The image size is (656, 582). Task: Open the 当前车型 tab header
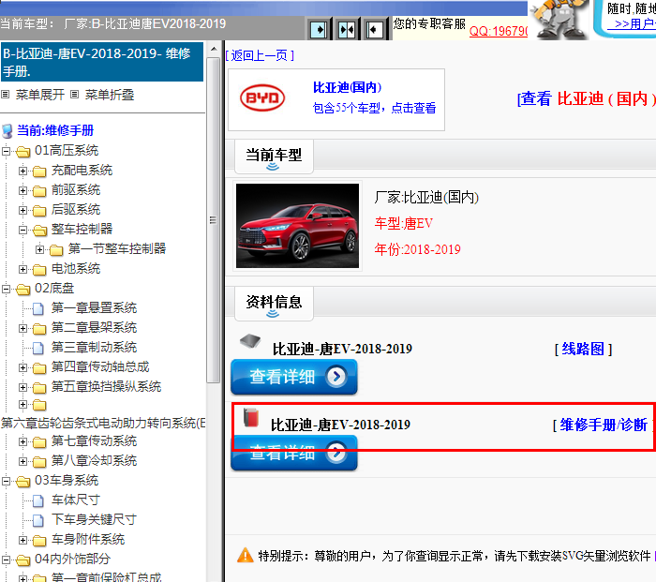(274, 157)
